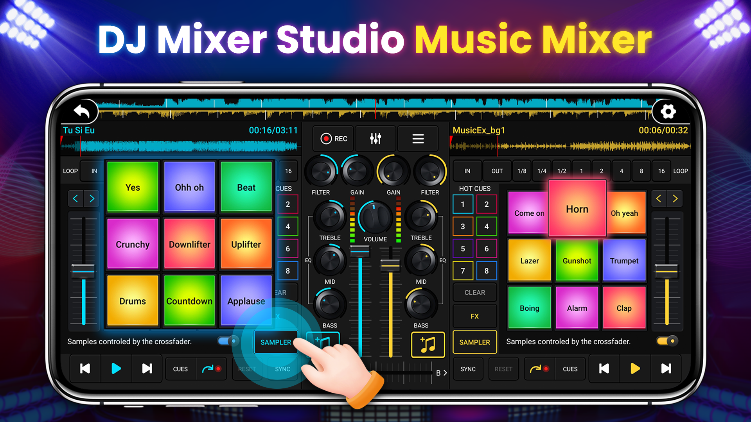Viewport: 751px width, 422px height.
Task: Tap the left deck record-cue loop icon
Action: (211, 369)
